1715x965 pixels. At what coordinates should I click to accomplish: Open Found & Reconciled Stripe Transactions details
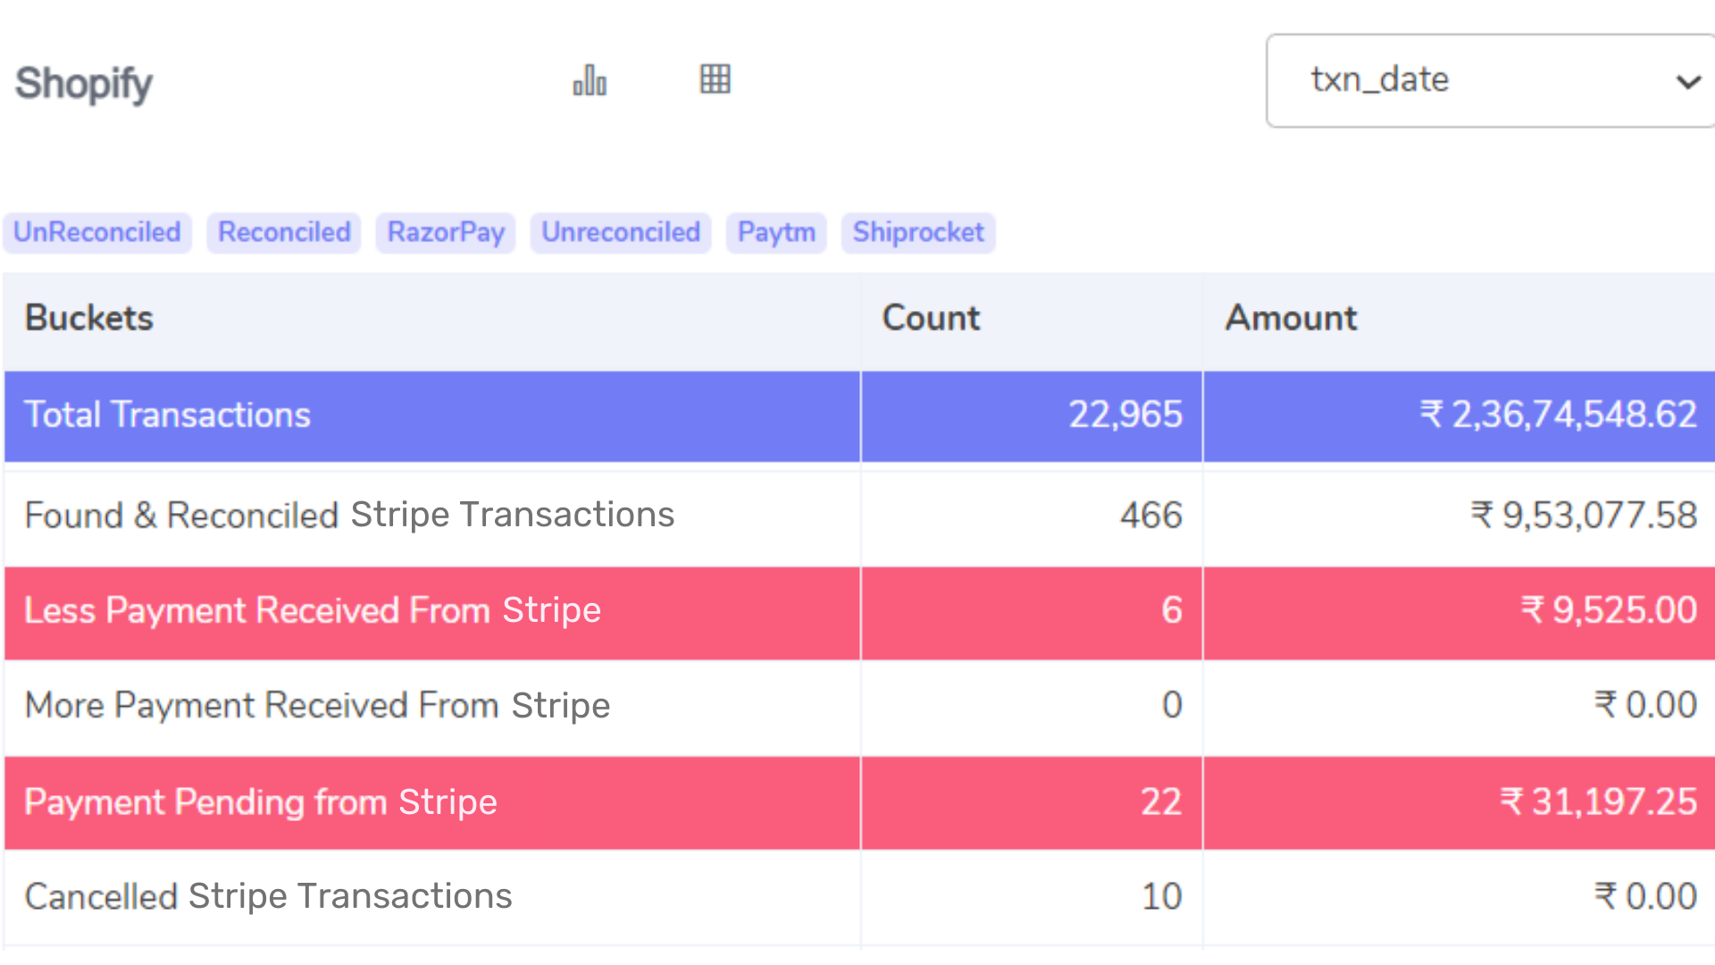tap(429, 515)
